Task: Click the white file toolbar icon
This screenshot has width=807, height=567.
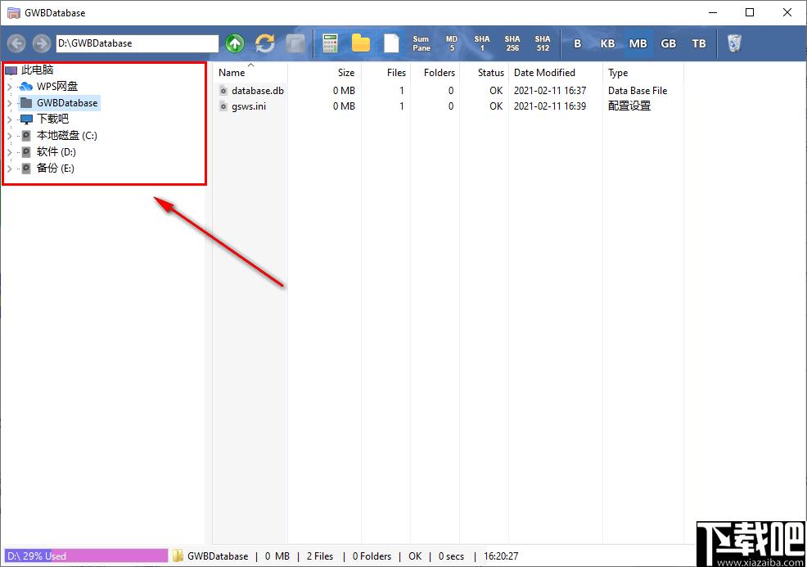Action: [x=391, y=43]
